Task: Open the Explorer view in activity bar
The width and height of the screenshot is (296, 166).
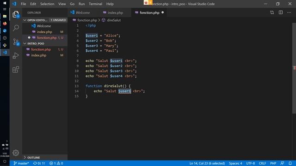Action: pyautogui.click(x=16, y=14)
